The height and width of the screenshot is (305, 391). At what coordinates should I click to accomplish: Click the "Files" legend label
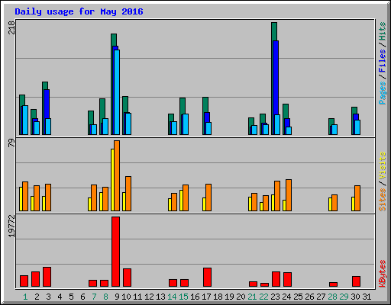[x=382, y=61]
